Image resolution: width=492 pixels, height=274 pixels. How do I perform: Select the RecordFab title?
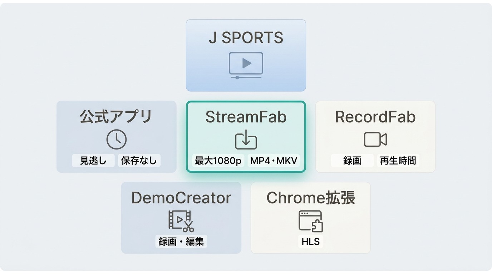tap(375, 117)
